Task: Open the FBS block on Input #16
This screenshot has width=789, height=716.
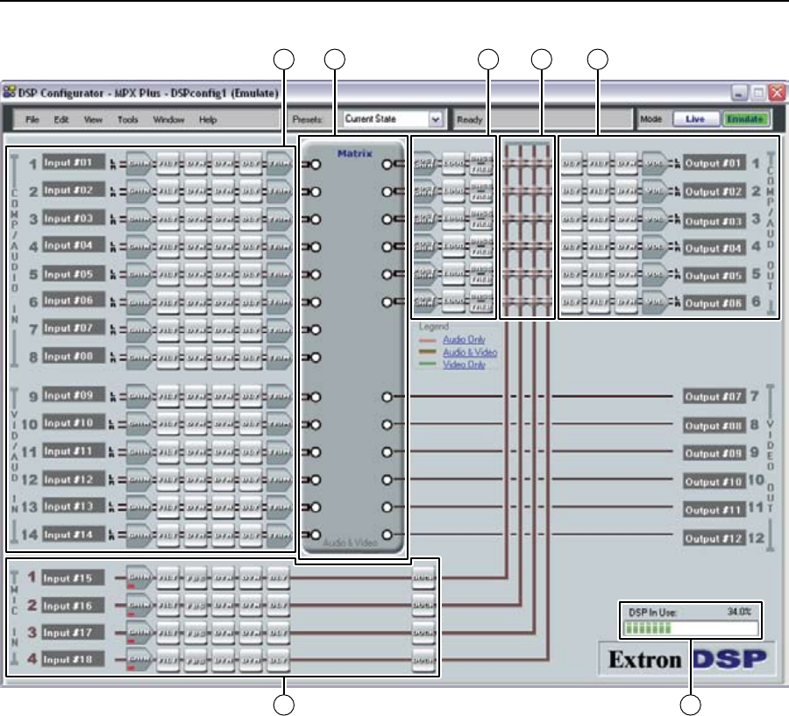Action: coord(195,606)
